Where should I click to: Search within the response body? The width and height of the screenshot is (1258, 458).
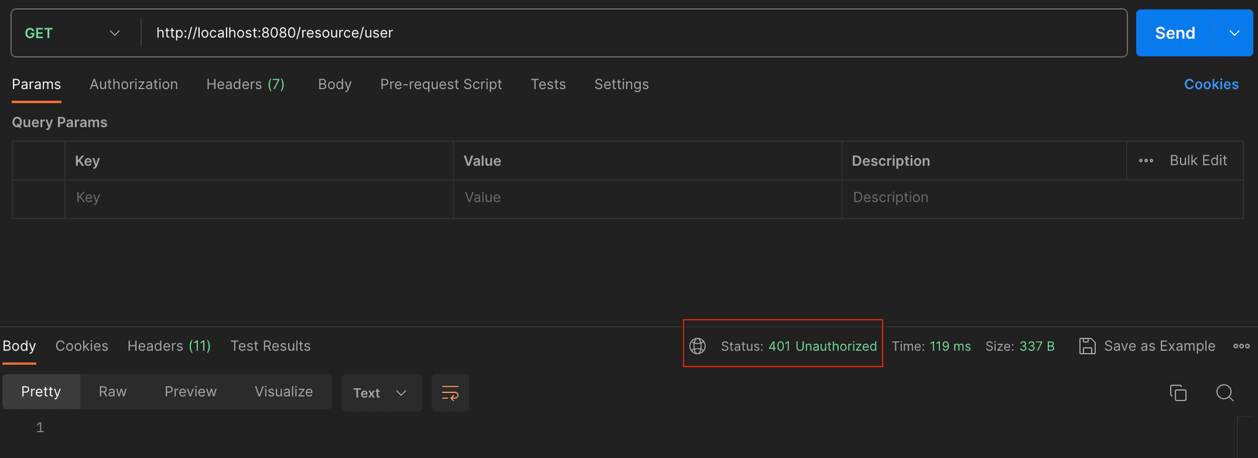(x=1224, y=393)
